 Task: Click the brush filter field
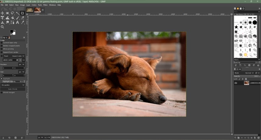coord(247,12)
